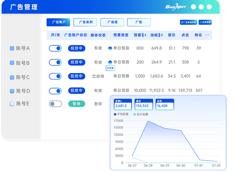Select the 广告账户 tab

[x=58, y=22]
